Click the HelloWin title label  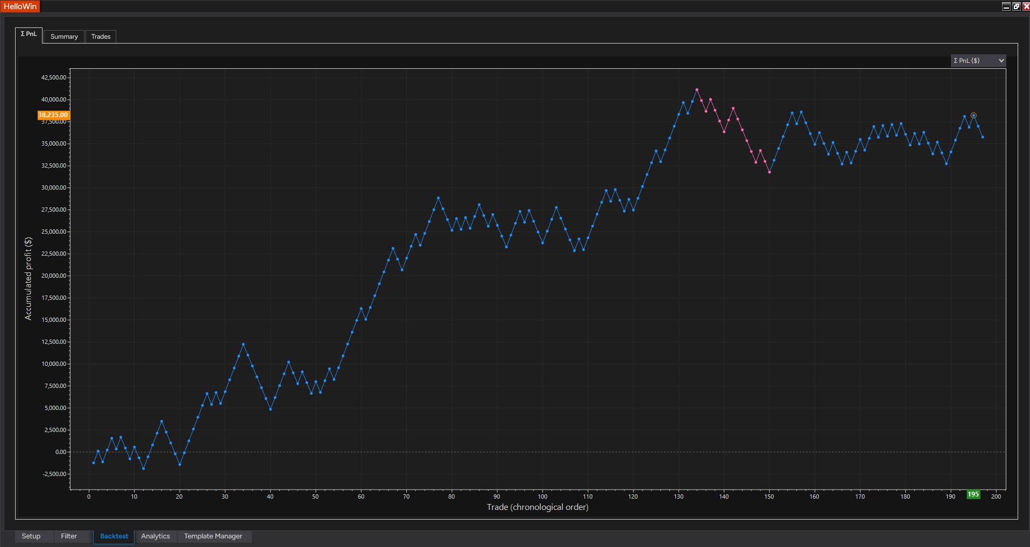pos(20,6)
